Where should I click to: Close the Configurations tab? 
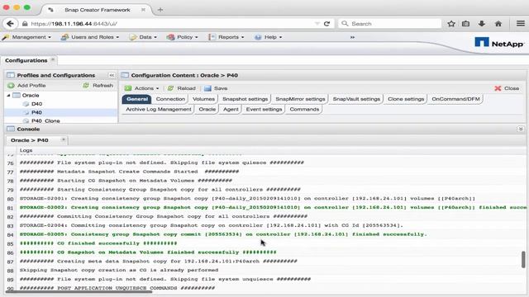tap(53, 59)
